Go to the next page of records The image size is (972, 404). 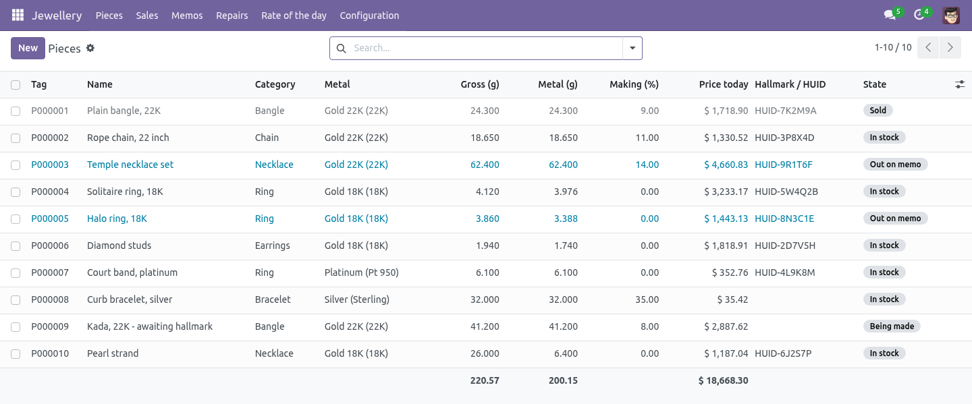pos(950,48)
